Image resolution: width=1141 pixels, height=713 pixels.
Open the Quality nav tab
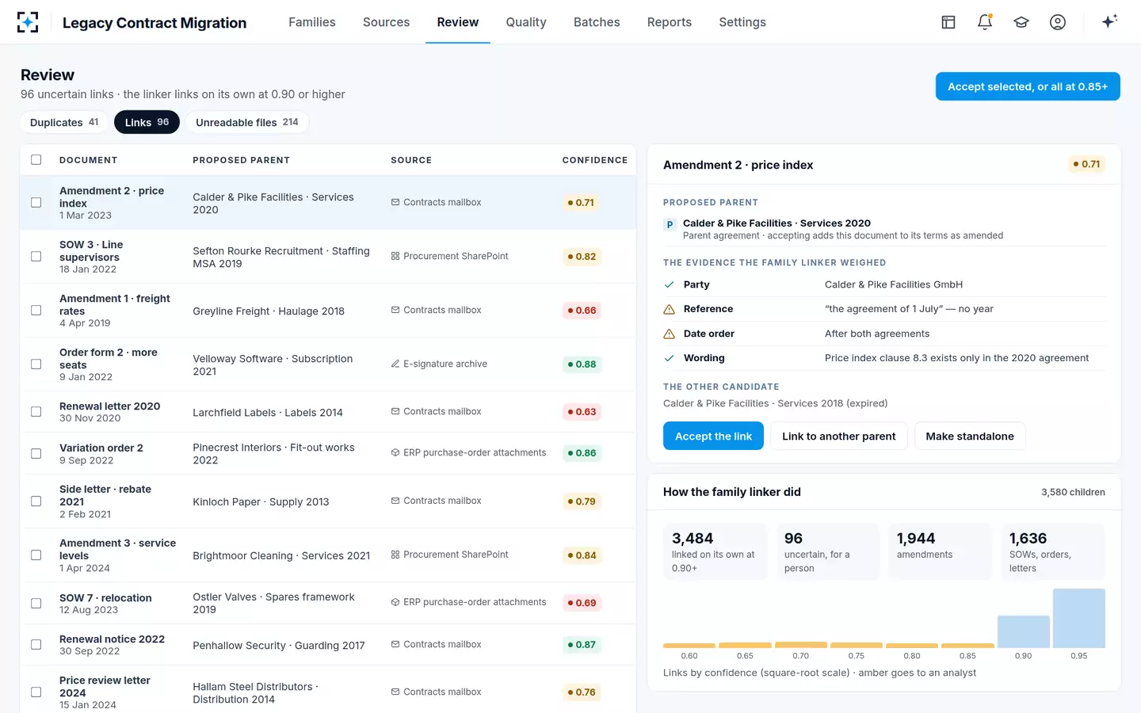point(526,22)
